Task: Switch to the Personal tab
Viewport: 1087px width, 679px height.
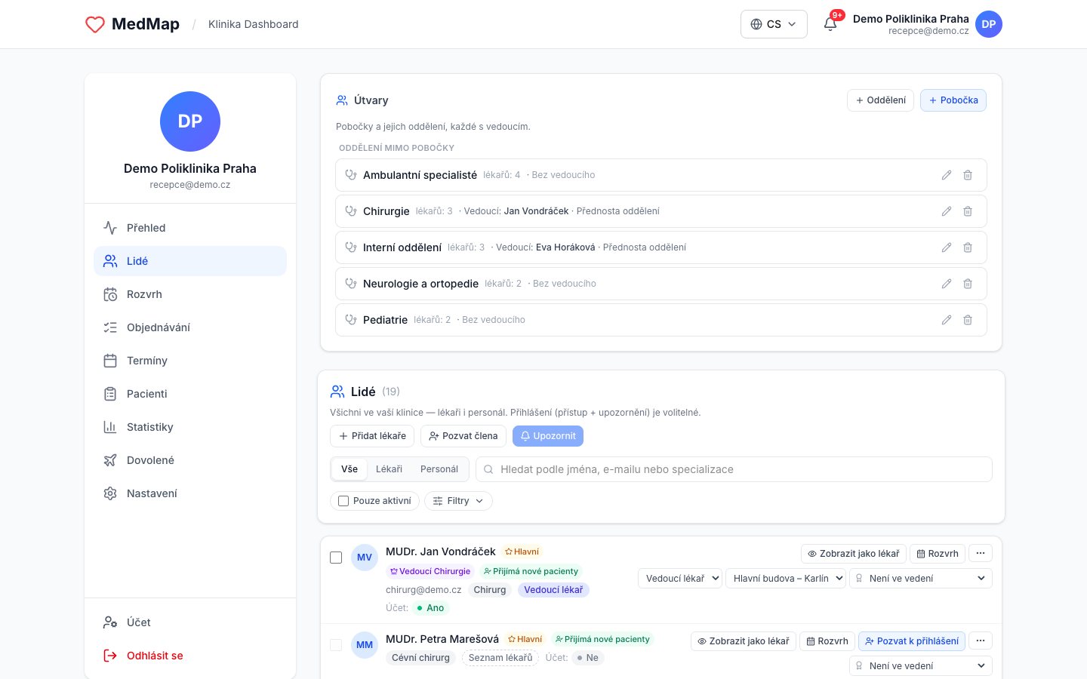Action: pos(439,469)
